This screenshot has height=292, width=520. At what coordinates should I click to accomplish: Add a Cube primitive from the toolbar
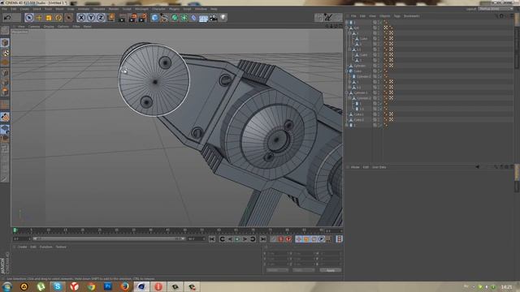[x=154, y=18]
